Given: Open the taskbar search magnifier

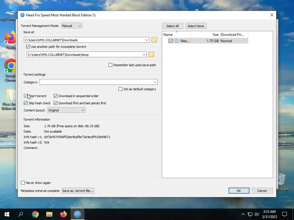Looking at the screenshot, I should [x=21, y=214].
